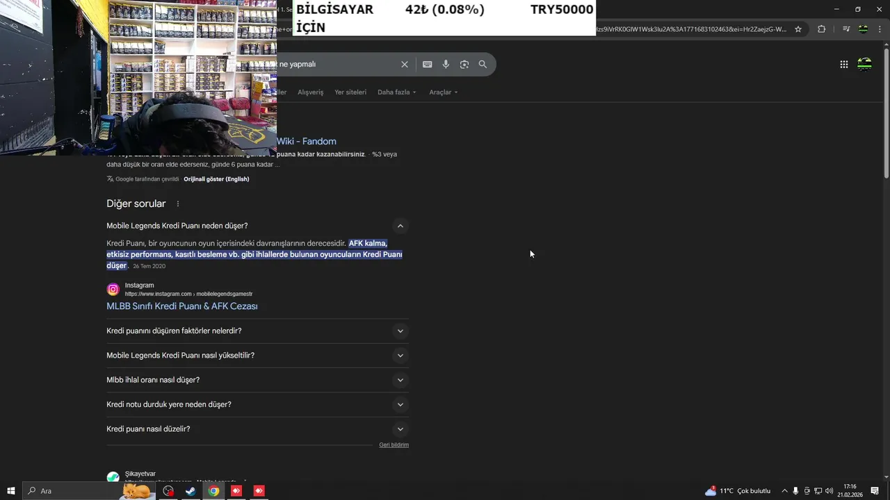The image size is (890, 500).
Task: Clear the Google search box text
Action: [x=405, y=64]
